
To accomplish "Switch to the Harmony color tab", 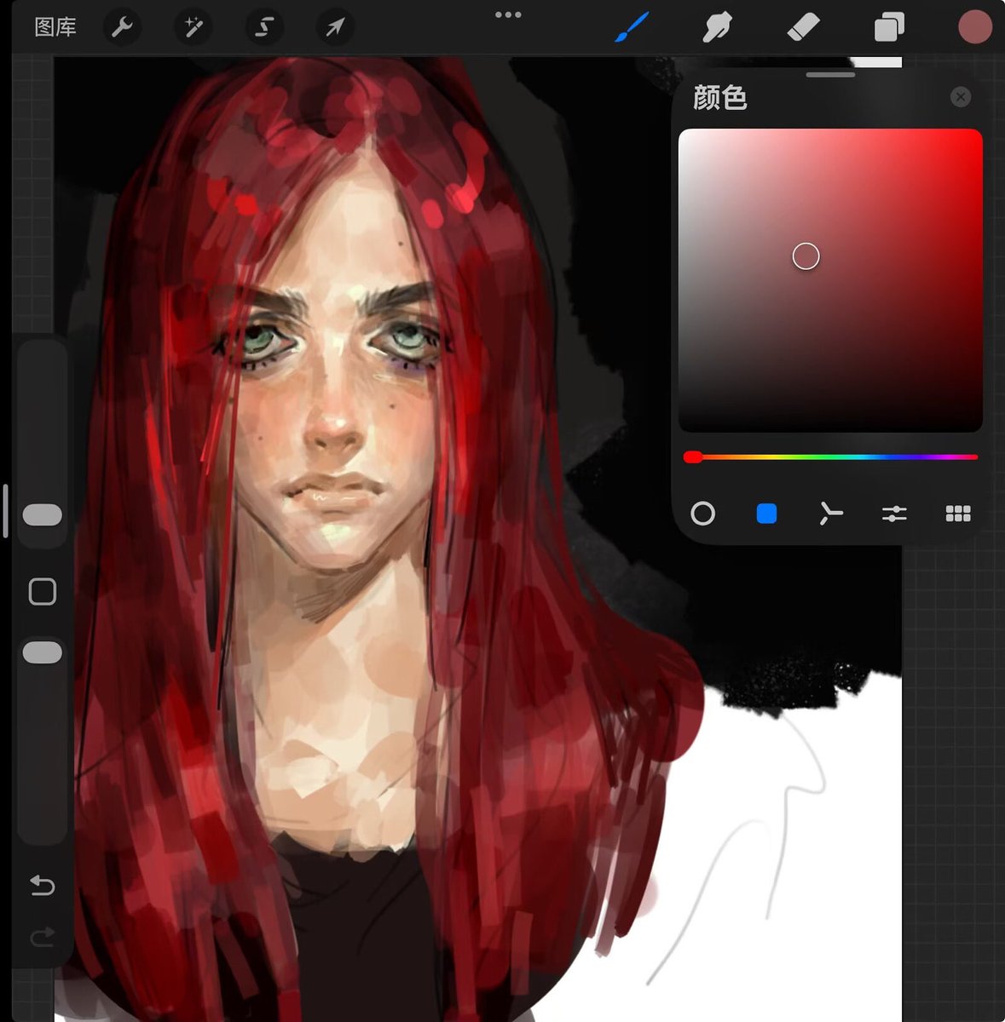I will pyautogui.click(x=830, y=514).
